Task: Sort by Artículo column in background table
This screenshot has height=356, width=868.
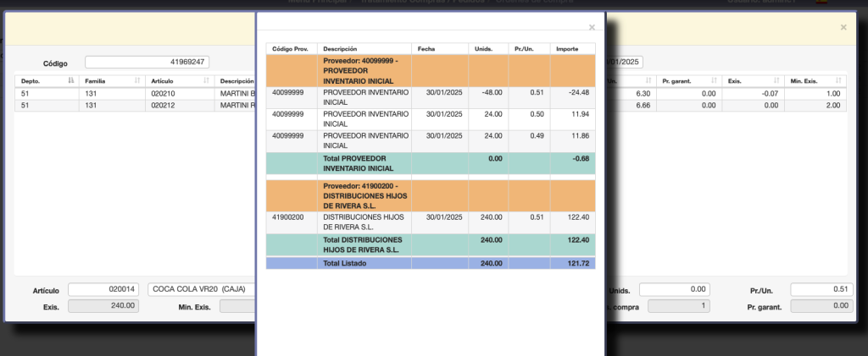Action: pos(206,80)
